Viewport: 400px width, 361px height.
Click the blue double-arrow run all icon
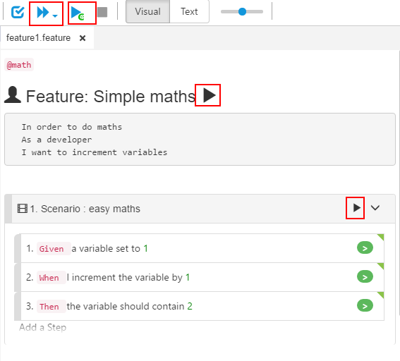pos(42,12)
